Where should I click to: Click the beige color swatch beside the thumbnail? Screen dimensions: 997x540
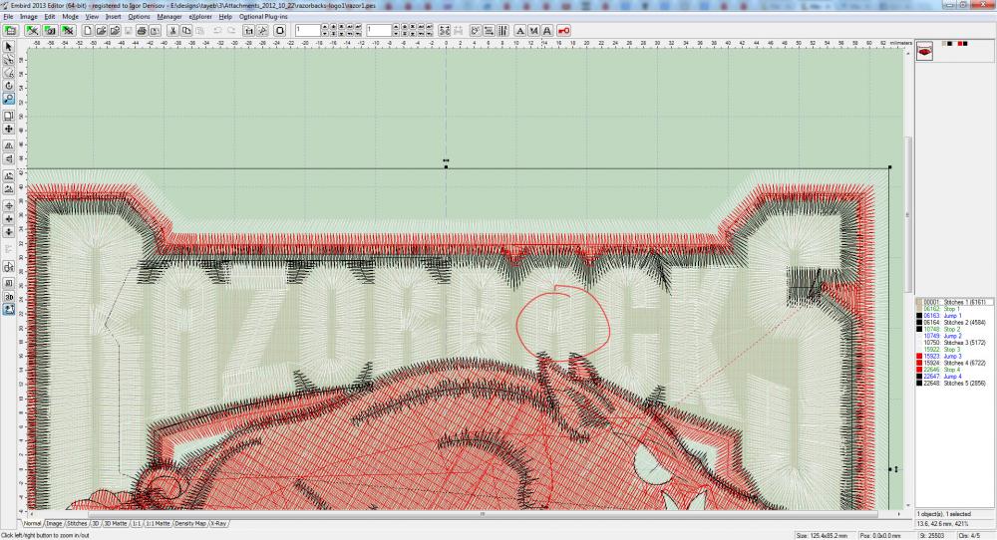(944, 43)
